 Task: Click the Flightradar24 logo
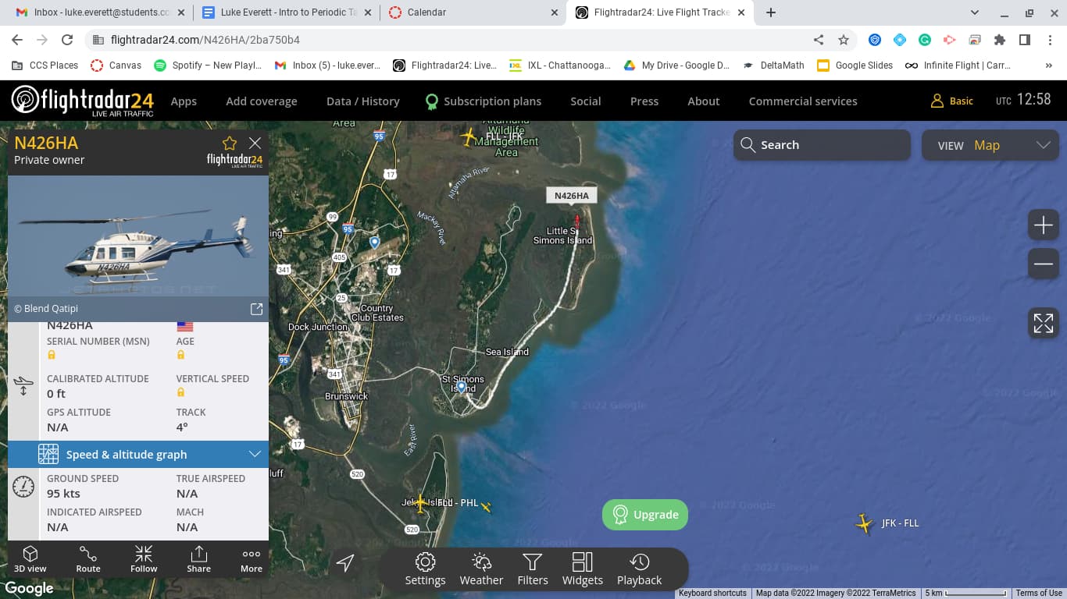pyautogui.click(x=83, y=101)
